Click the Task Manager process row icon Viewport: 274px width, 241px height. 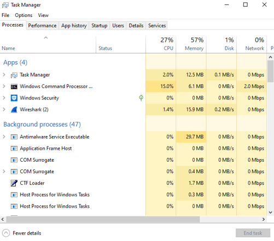pyautogui.click(x=14, y=75)
